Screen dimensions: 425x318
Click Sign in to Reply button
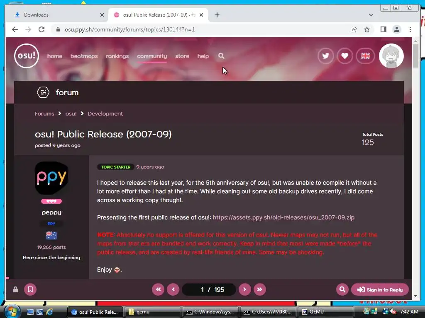380,289
